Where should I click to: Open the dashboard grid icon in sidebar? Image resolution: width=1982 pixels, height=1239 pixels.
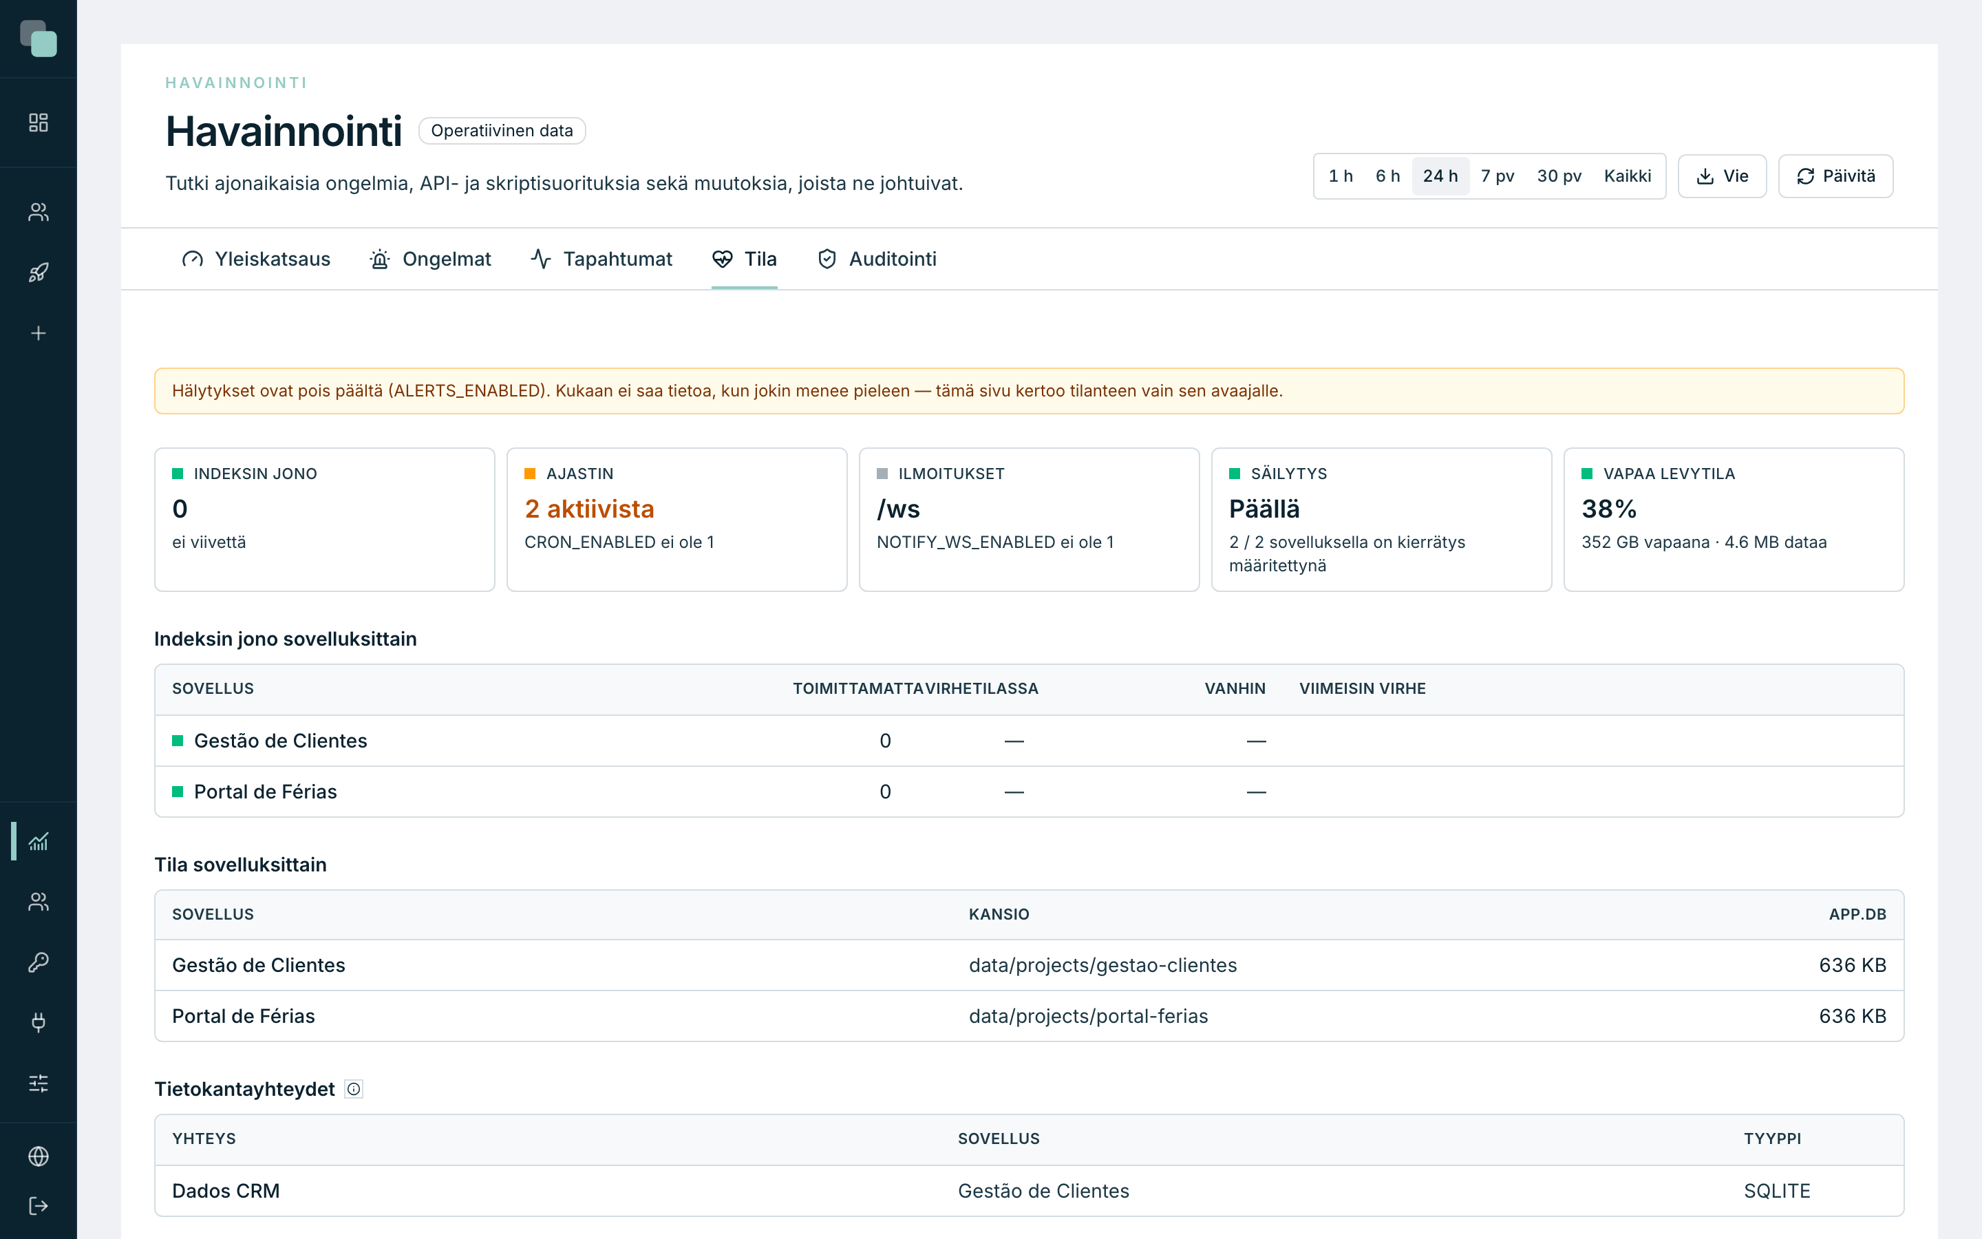pos(39,123)
